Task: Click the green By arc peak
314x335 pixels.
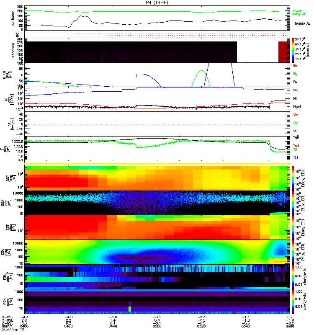Action: (x=201, y=71)
